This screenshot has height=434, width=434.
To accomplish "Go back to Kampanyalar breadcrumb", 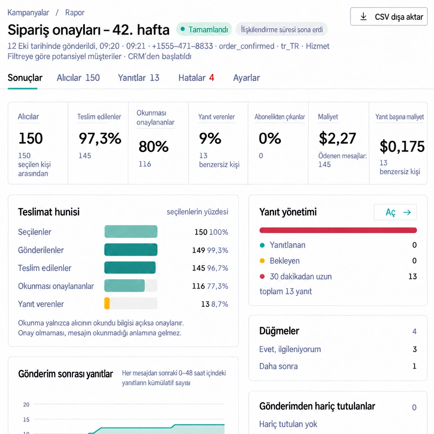I will tap(28, 13).
